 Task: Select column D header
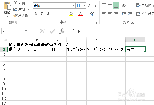(x=76, y=40)
